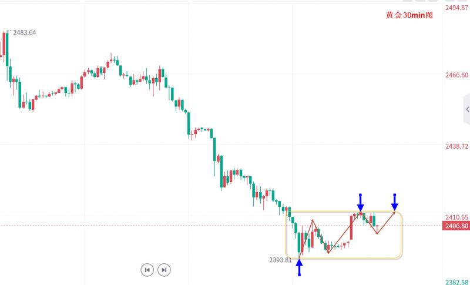Click the skip-to-last-bar button
The height and width of the screenshot is (285, 470).
point(164,270)
